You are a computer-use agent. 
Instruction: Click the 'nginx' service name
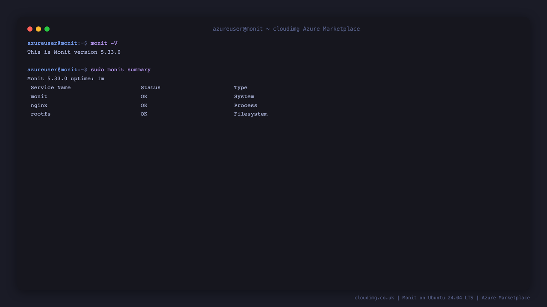pos(39,106)
